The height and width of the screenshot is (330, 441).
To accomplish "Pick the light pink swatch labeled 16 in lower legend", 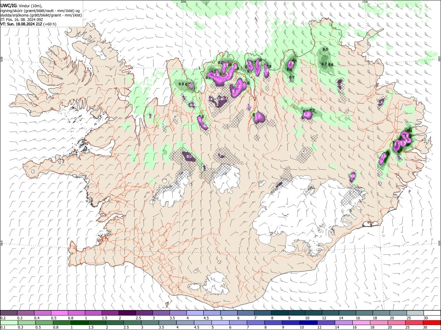I will 361,322.
